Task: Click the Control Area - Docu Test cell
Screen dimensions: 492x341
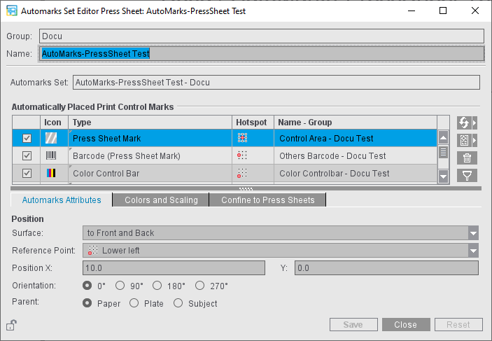Action: [x=356, y=138]
